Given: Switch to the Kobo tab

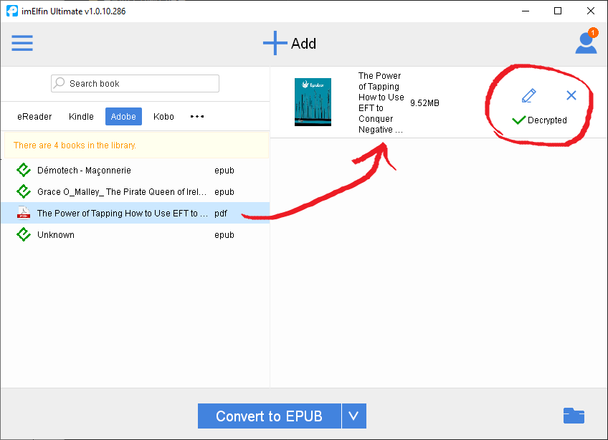Looking at the screenshot, I should (x=163, y=116).
